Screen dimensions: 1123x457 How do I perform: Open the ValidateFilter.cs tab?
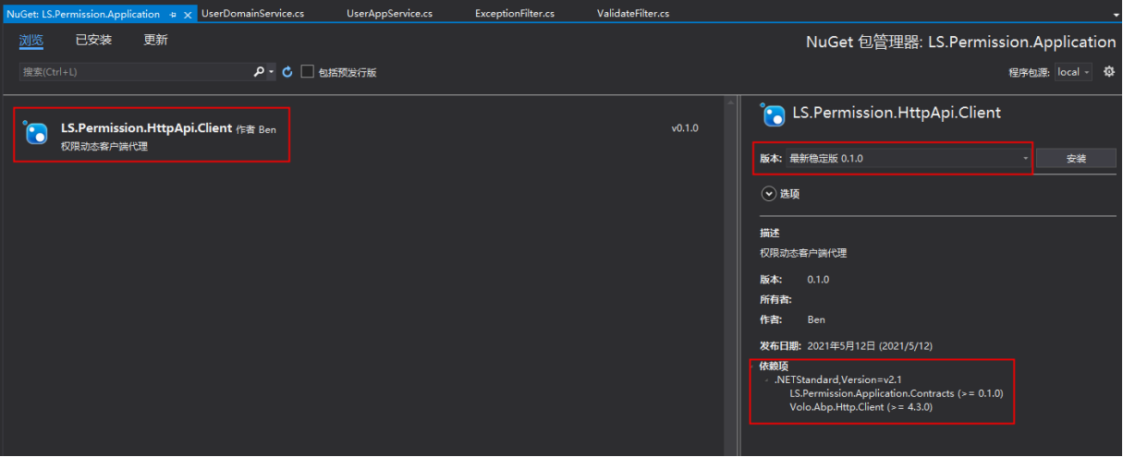(x=633, y=14)
